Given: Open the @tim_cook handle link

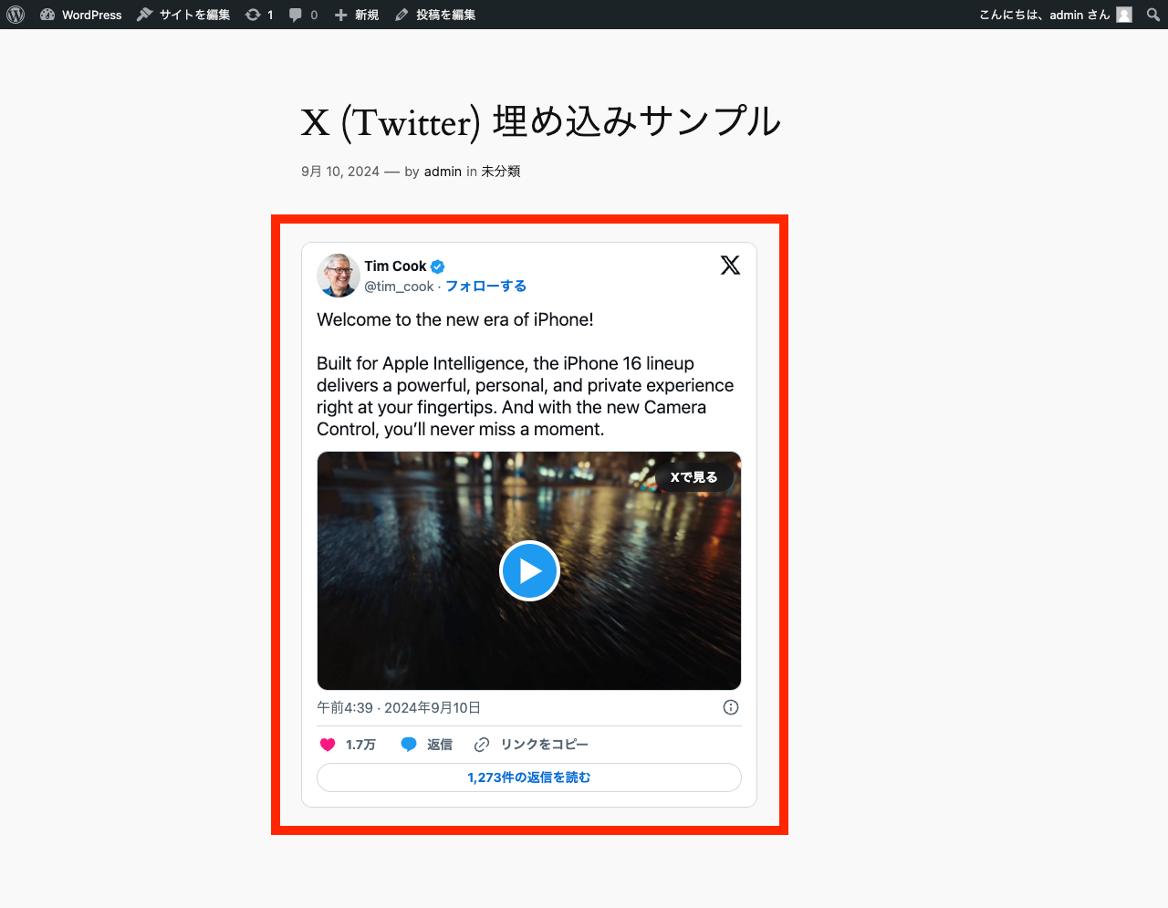Looking at the screenshot, I should coord(399,287).
